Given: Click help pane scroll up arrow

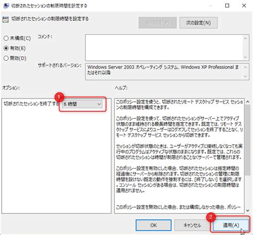Looking at the screenshot, I should pos(248,102).
